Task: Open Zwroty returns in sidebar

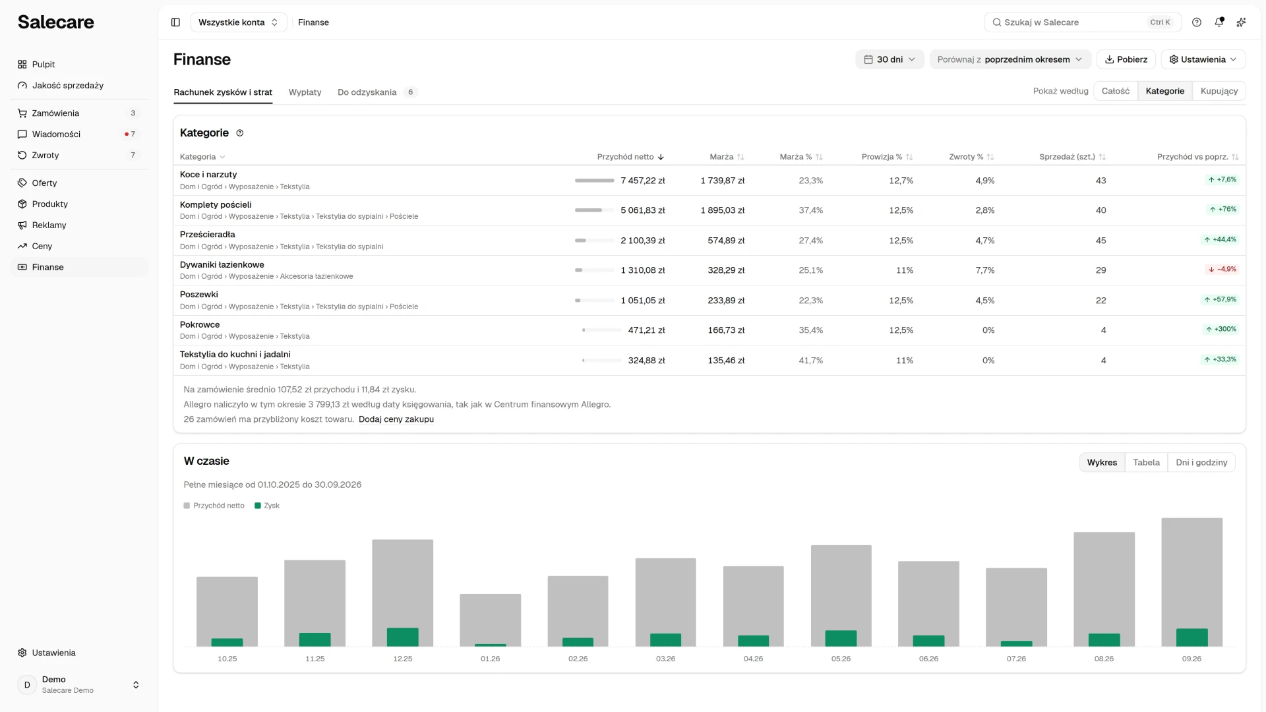Action: click(x=79, y=156)
